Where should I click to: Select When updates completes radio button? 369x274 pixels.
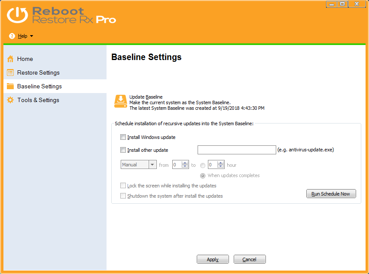click(203, 176)
